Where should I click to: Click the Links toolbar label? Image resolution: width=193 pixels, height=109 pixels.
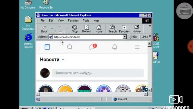click(144, 37)
